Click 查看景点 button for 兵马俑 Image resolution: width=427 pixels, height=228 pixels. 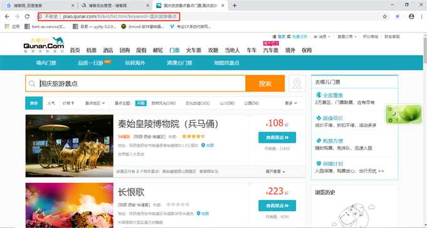click(277, 138)
